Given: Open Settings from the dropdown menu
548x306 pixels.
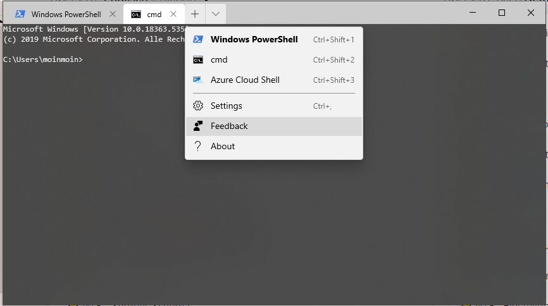Looking at the screenshot, I should [273, 106].
